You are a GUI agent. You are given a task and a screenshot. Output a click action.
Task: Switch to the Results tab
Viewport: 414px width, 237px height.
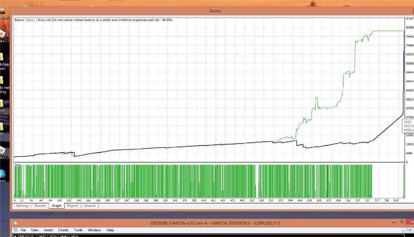click(40, 206)
